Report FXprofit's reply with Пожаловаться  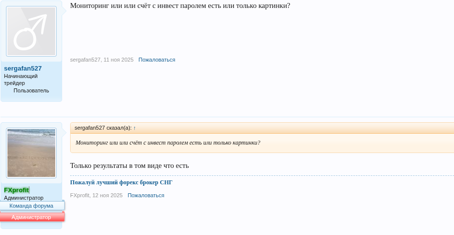pos(146,195)
